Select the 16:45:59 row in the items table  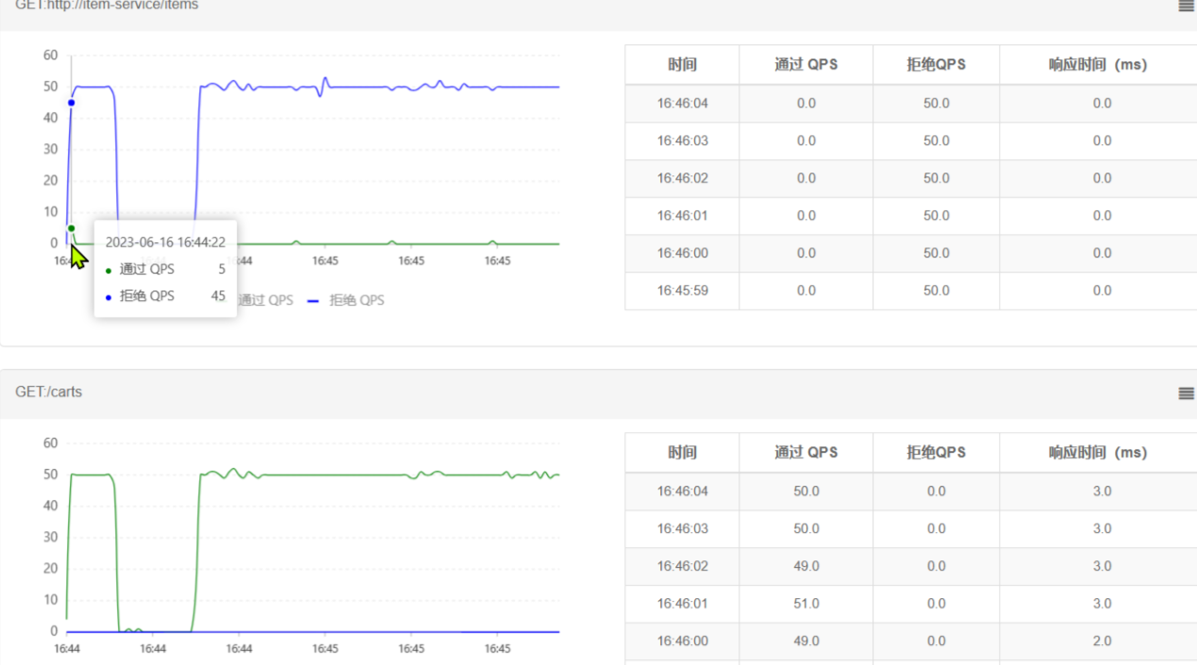pyautogui.click(x=682, y=291)
